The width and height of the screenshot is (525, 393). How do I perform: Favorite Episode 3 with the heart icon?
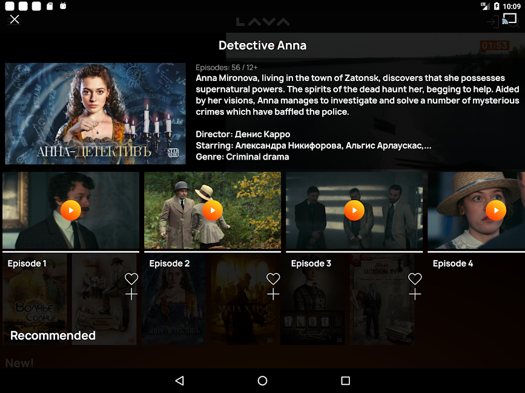click(415, 278)
